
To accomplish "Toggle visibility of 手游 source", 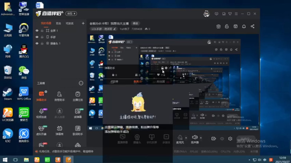I will (37, 37).
